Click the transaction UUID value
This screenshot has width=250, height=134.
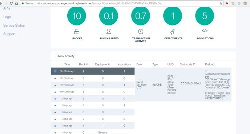[172, 84]
